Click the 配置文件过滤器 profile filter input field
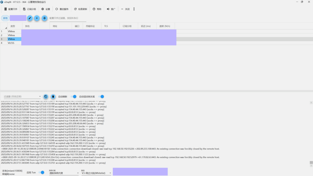The width and height of the screenshot is (313, 176). click(67, 18)
